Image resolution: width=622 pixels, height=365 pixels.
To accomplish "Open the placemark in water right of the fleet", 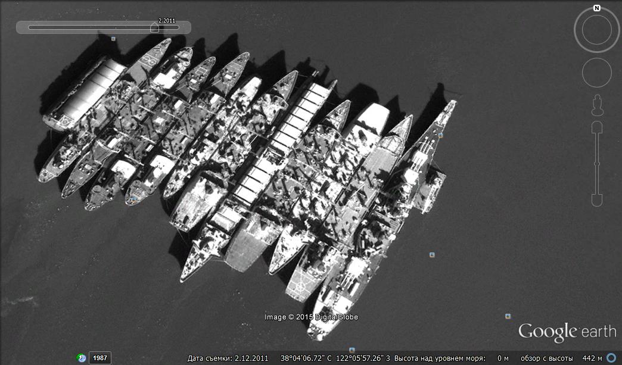I will (x=432, y=254).
